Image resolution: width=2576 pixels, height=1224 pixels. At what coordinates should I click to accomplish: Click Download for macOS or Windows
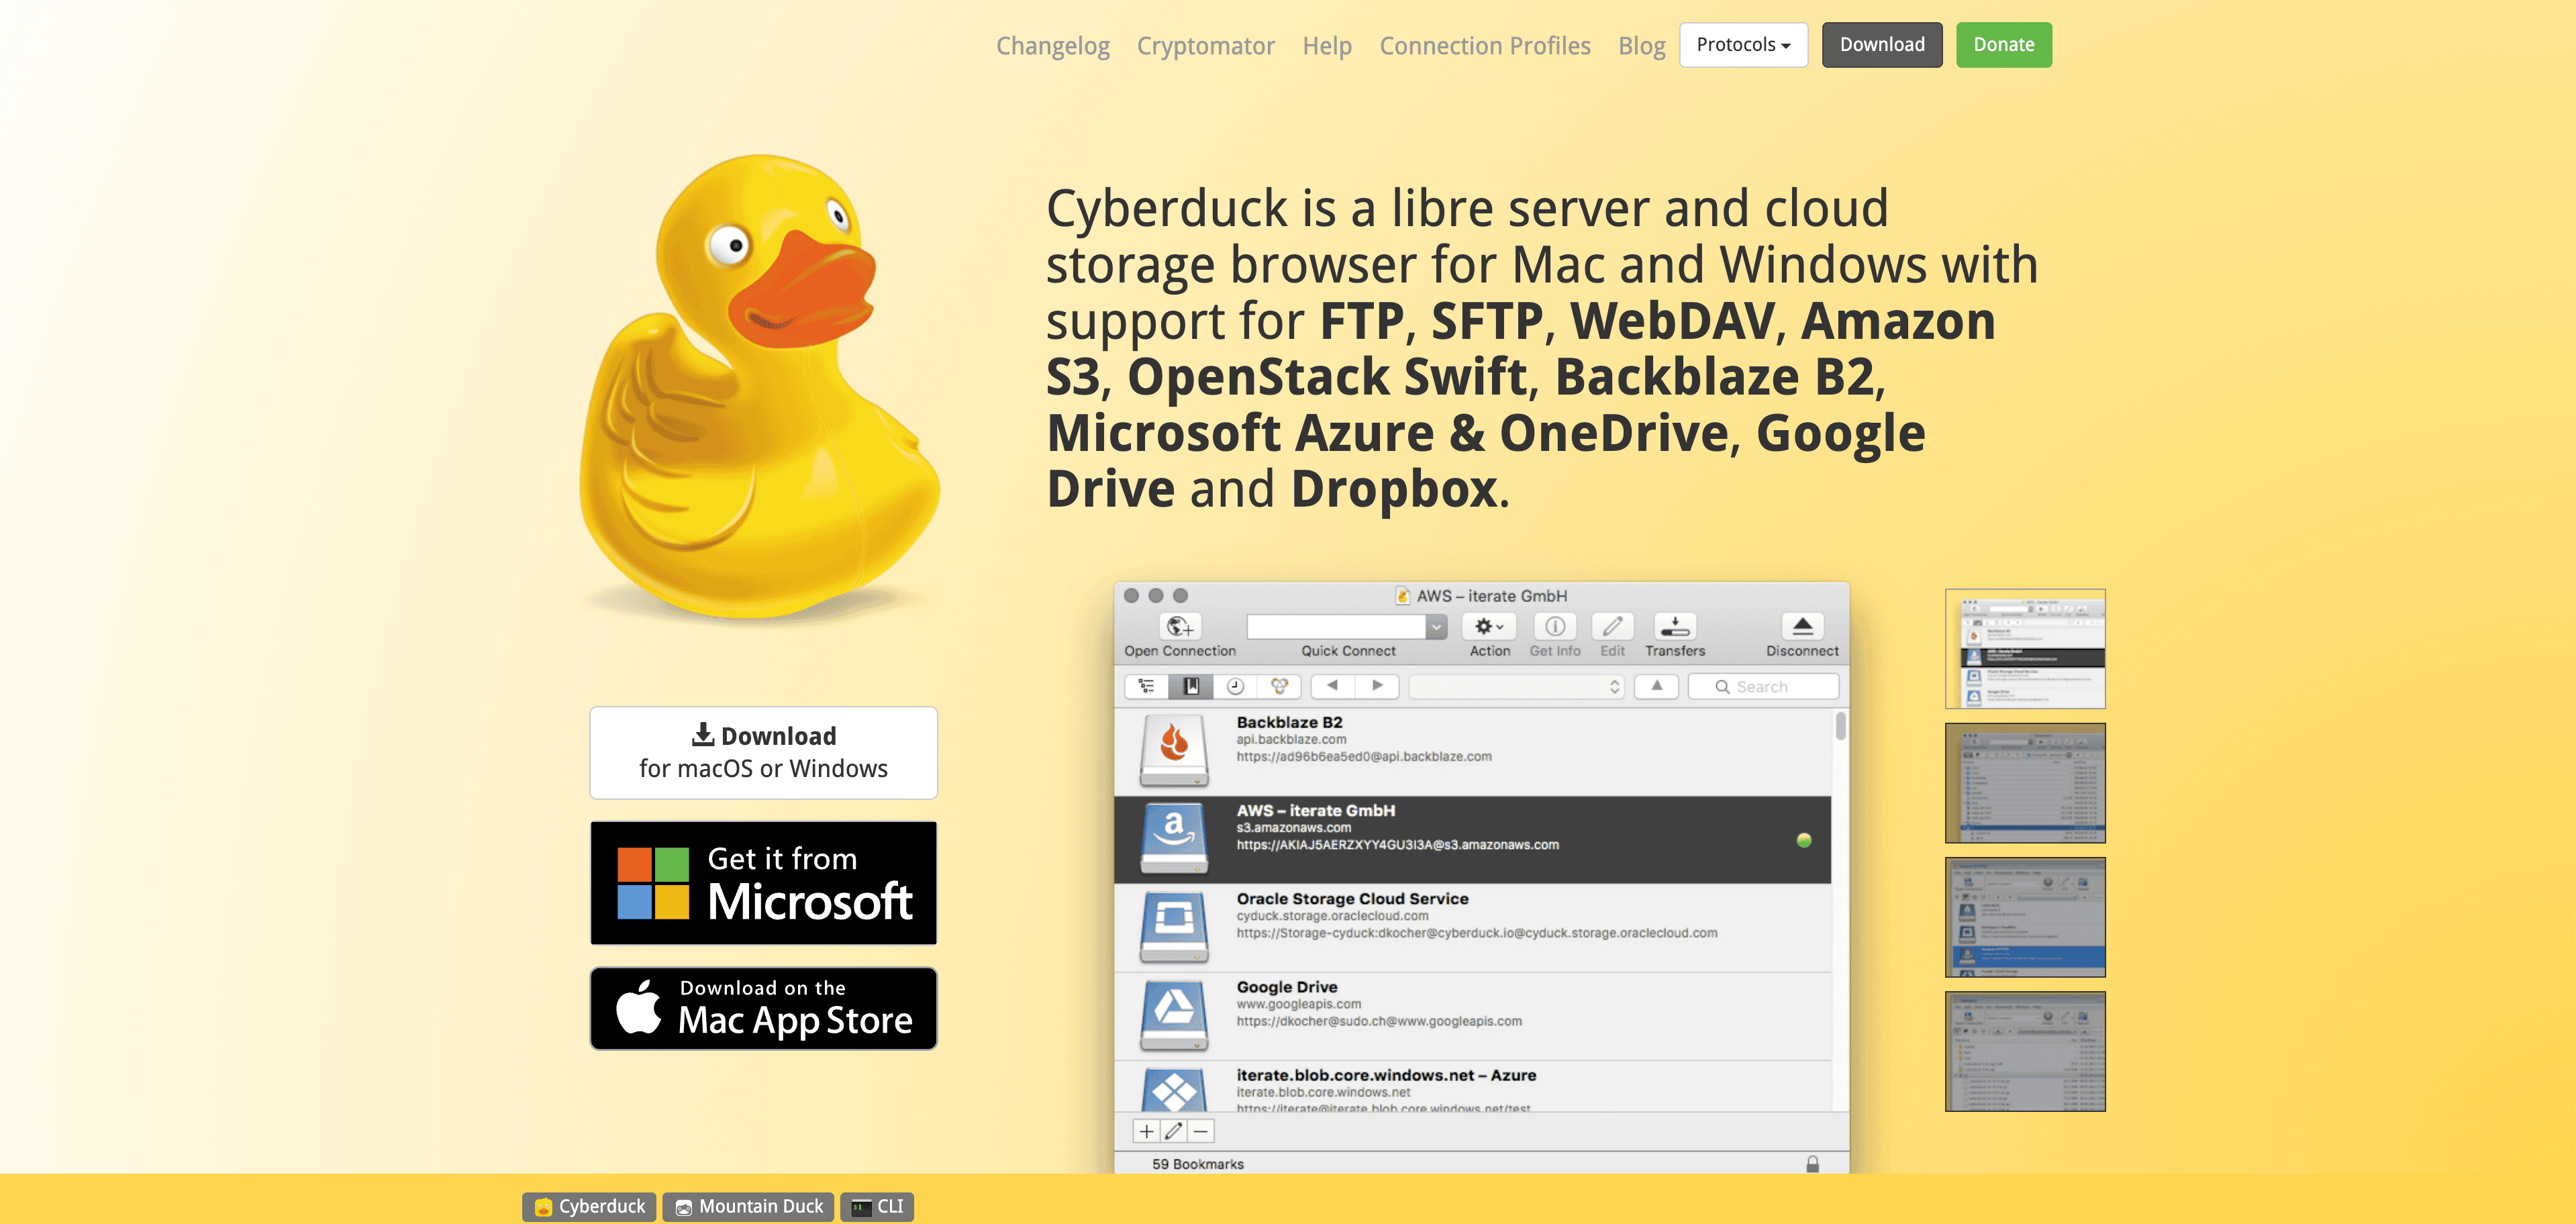(x=763, y=753)
